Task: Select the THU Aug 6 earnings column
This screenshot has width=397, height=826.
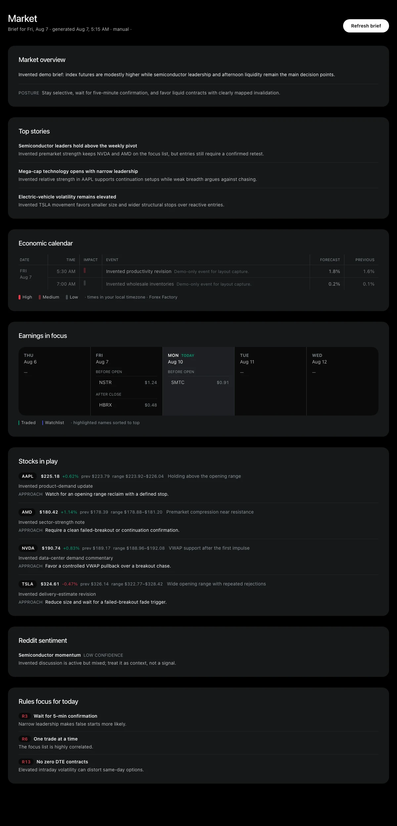Action: click(54, 381)
